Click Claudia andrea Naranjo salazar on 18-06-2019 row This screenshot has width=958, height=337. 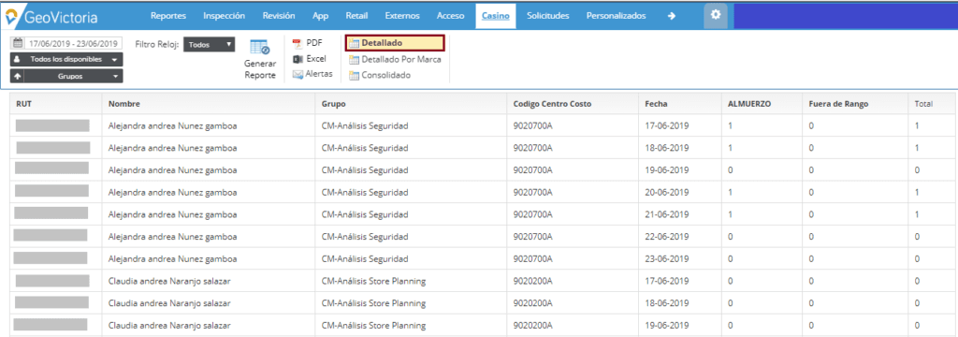pyautogui.click(x=169, y=302)
